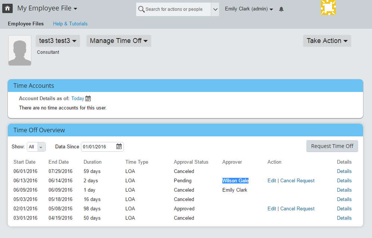Screen dimensions: 372x238
Task: Open calendar icon next to Today
Action: 88,98
